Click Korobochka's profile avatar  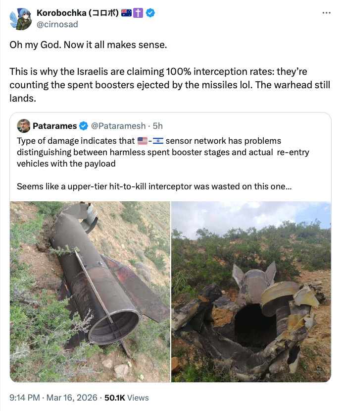click(x=20, y=18)
